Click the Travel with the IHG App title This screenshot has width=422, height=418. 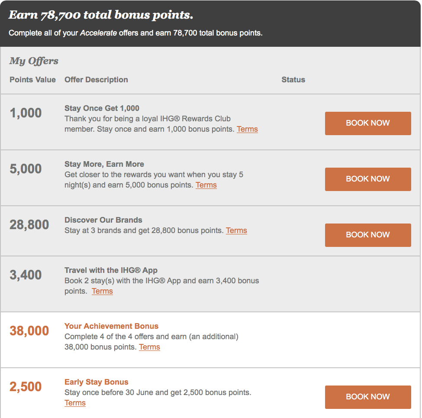click(111, 270)
